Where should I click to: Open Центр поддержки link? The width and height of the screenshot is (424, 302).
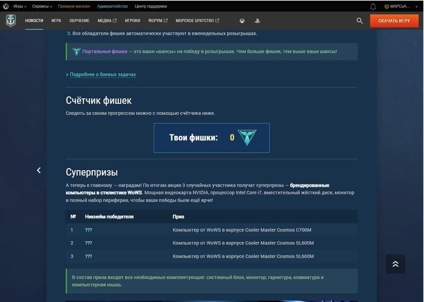[151, 6]
